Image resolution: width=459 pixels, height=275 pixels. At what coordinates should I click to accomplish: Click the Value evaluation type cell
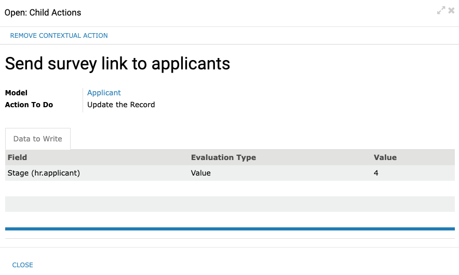point(201,173)
